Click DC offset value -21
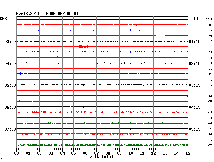Image resolution: width=214 pixels, height=162 pixels. click(210, 112)
